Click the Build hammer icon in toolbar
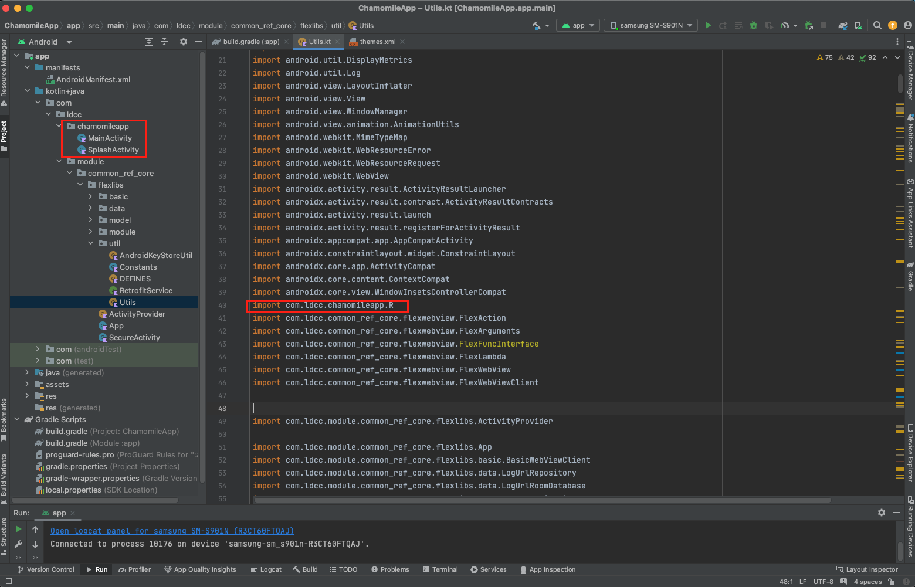The image size is (915, 587). point(537,25)
